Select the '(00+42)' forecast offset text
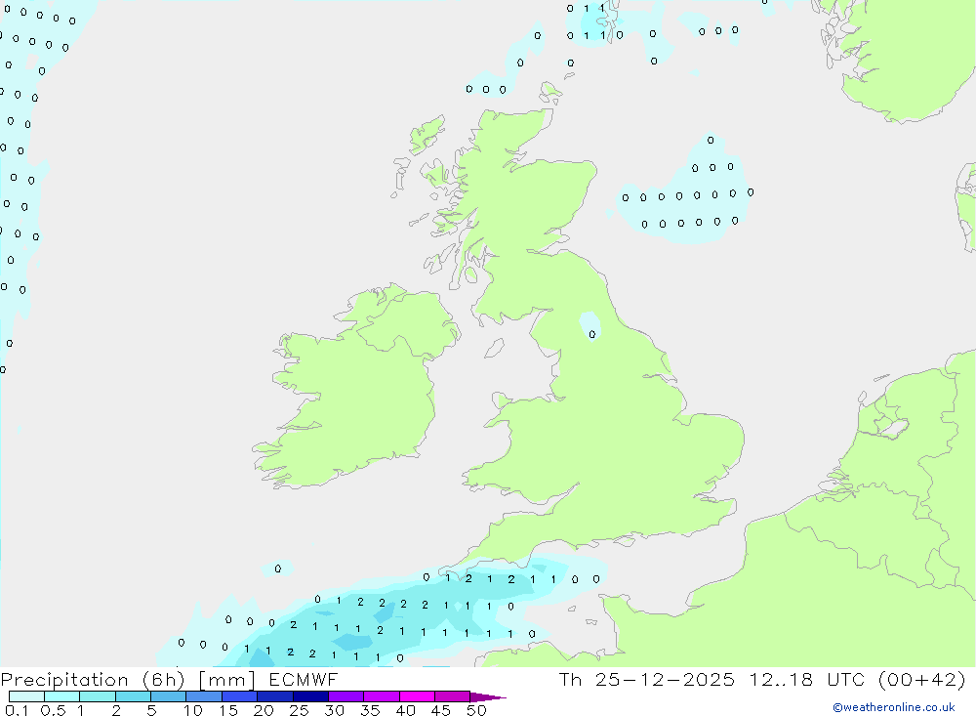This screenshot has width=976, height=716. (922, 679)
